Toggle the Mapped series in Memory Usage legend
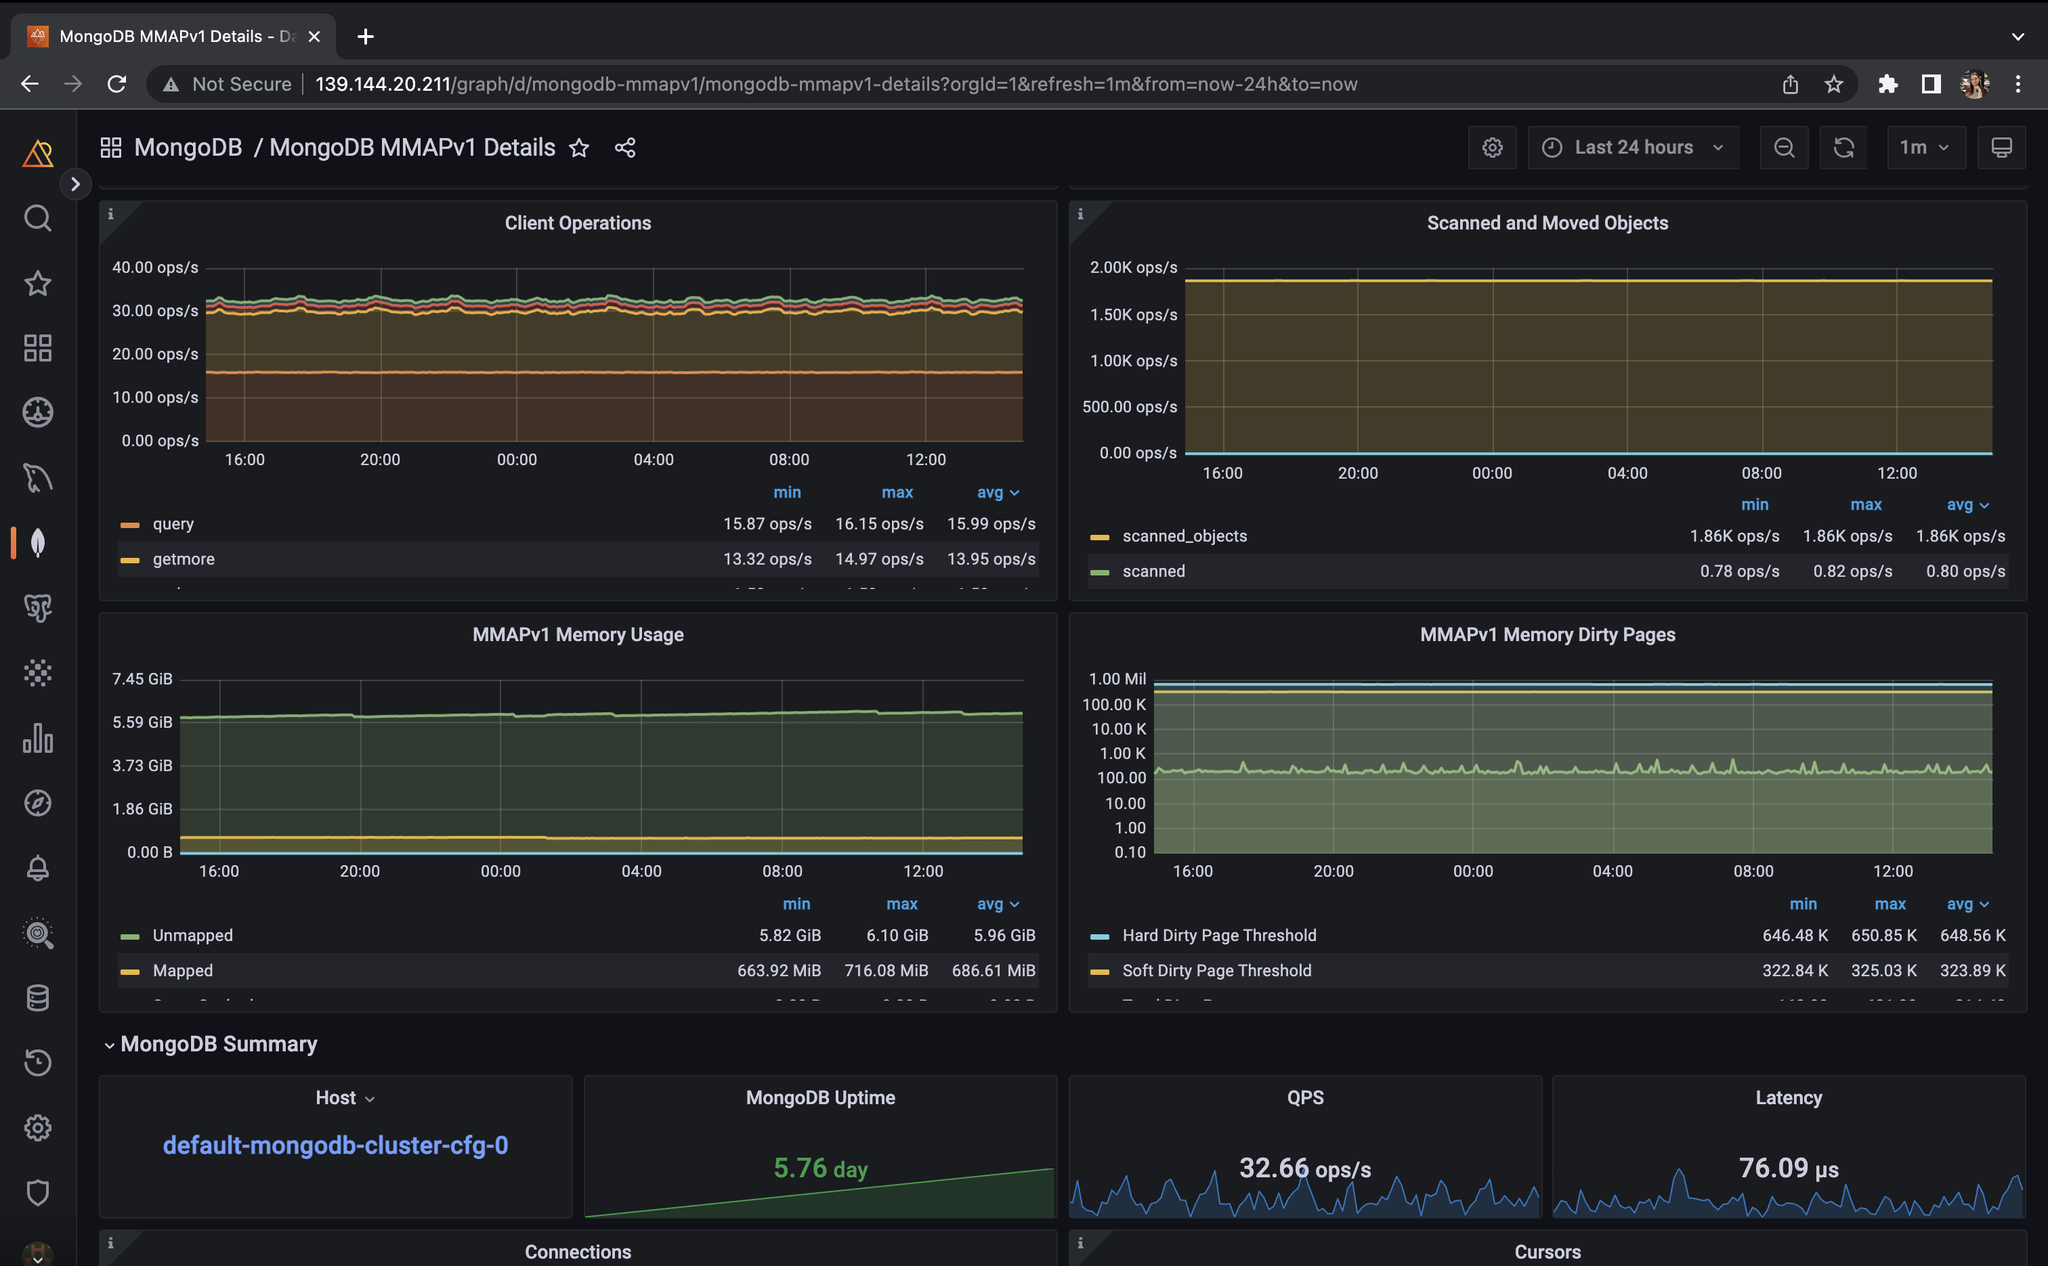The width and height of the screenshot is (2048, 1266). click(x=183, y=970)
